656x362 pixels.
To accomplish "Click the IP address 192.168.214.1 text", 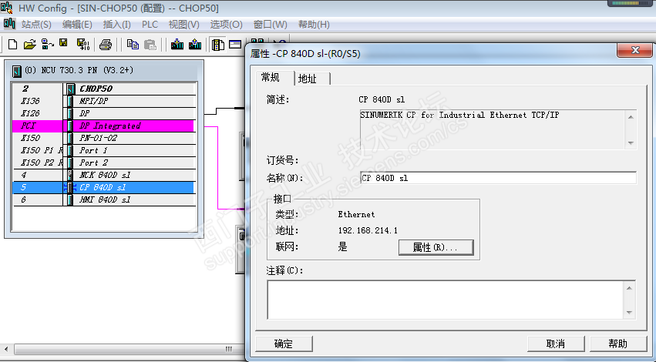I will pos(368,230).
